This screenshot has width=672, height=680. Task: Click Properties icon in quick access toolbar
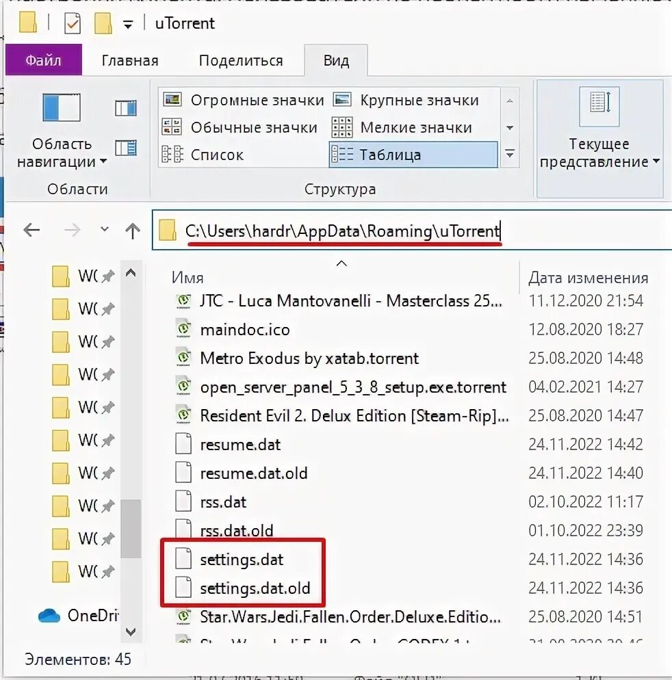coord(72,23)
